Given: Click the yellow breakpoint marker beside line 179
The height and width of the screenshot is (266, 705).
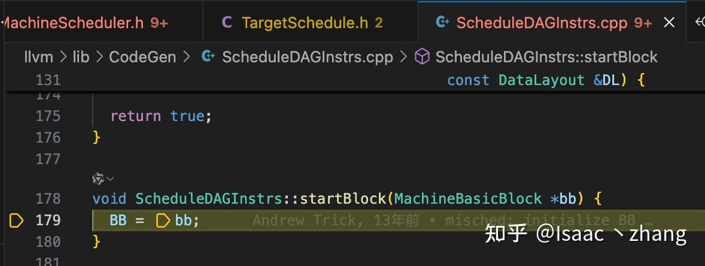Looking at the screenshot, I should click(16, 220).
